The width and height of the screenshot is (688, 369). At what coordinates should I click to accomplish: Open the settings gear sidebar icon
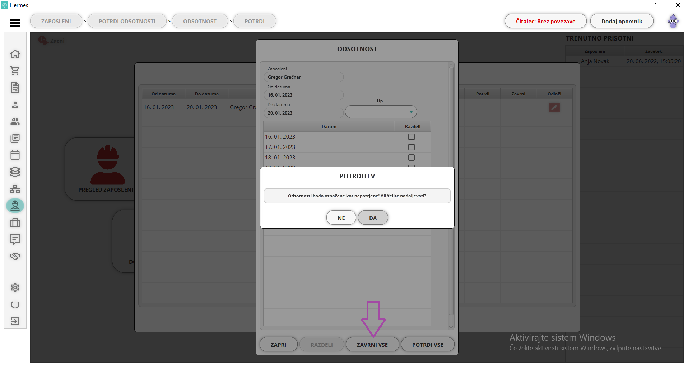tap(15, 288)
